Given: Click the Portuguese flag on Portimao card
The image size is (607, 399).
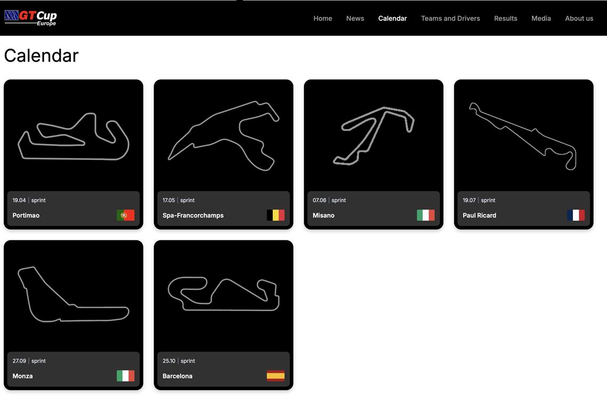Looking at the screenshot, I should (125, 215).
